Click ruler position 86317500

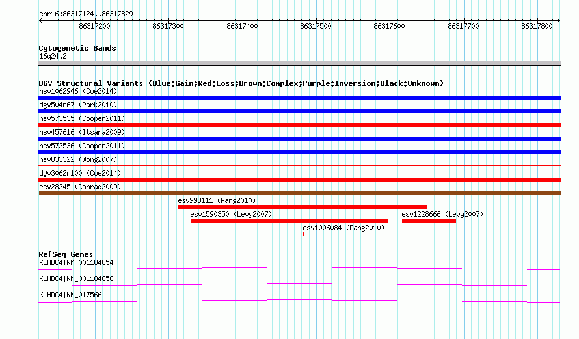pyautogui.click(x=316, y=26)
